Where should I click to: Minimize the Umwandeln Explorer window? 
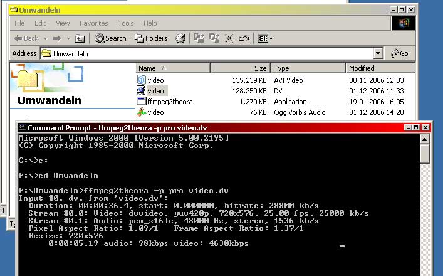point(393,9)
